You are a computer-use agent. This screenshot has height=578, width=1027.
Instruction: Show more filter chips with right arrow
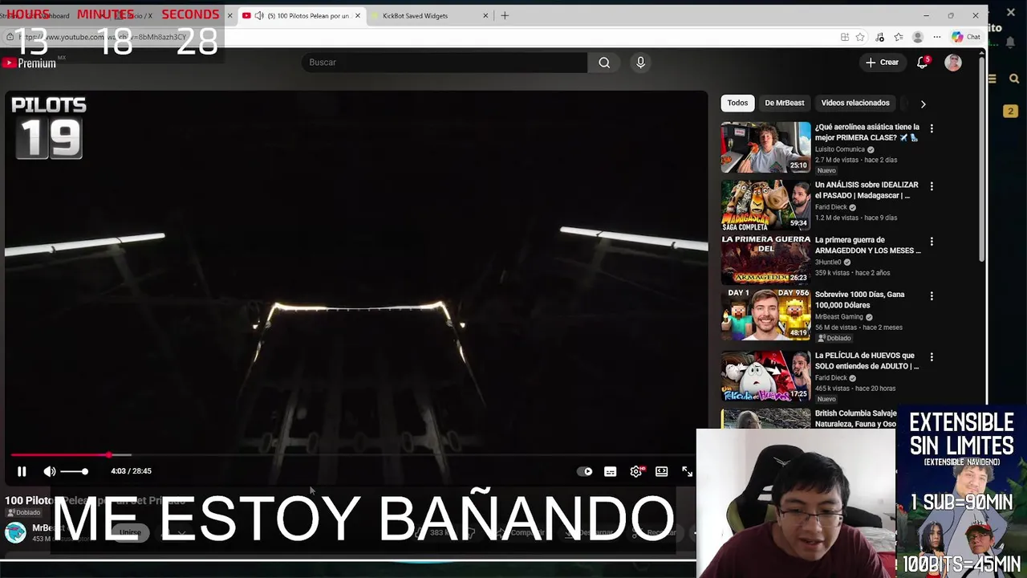(923, 104)
